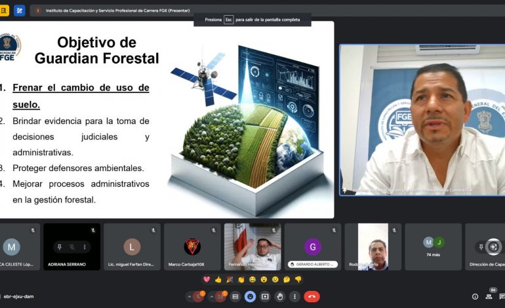Toggle the microphone mute button
This screenshot has height=308, width=505.
coord(198,297)
